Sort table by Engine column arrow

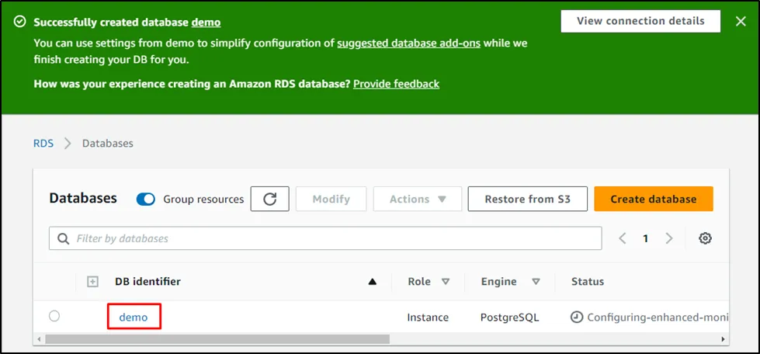[x=536, y=282]
